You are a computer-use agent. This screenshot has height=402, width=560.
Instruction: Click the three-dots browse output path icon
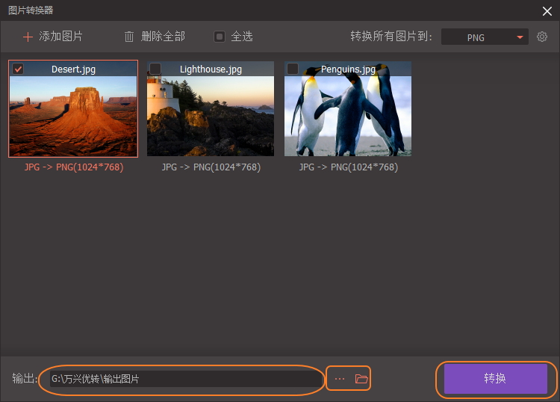click(x=339, y=378)
